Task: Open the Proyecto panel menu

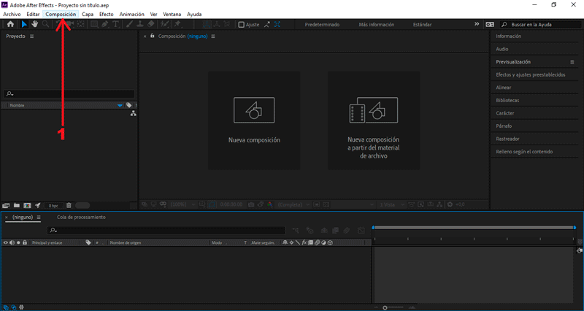Action: click(x=32, y=36)
